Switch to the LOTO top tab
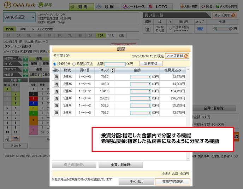Image resolution: width=243 pixels, height=189 pixels. pos(160,7)
